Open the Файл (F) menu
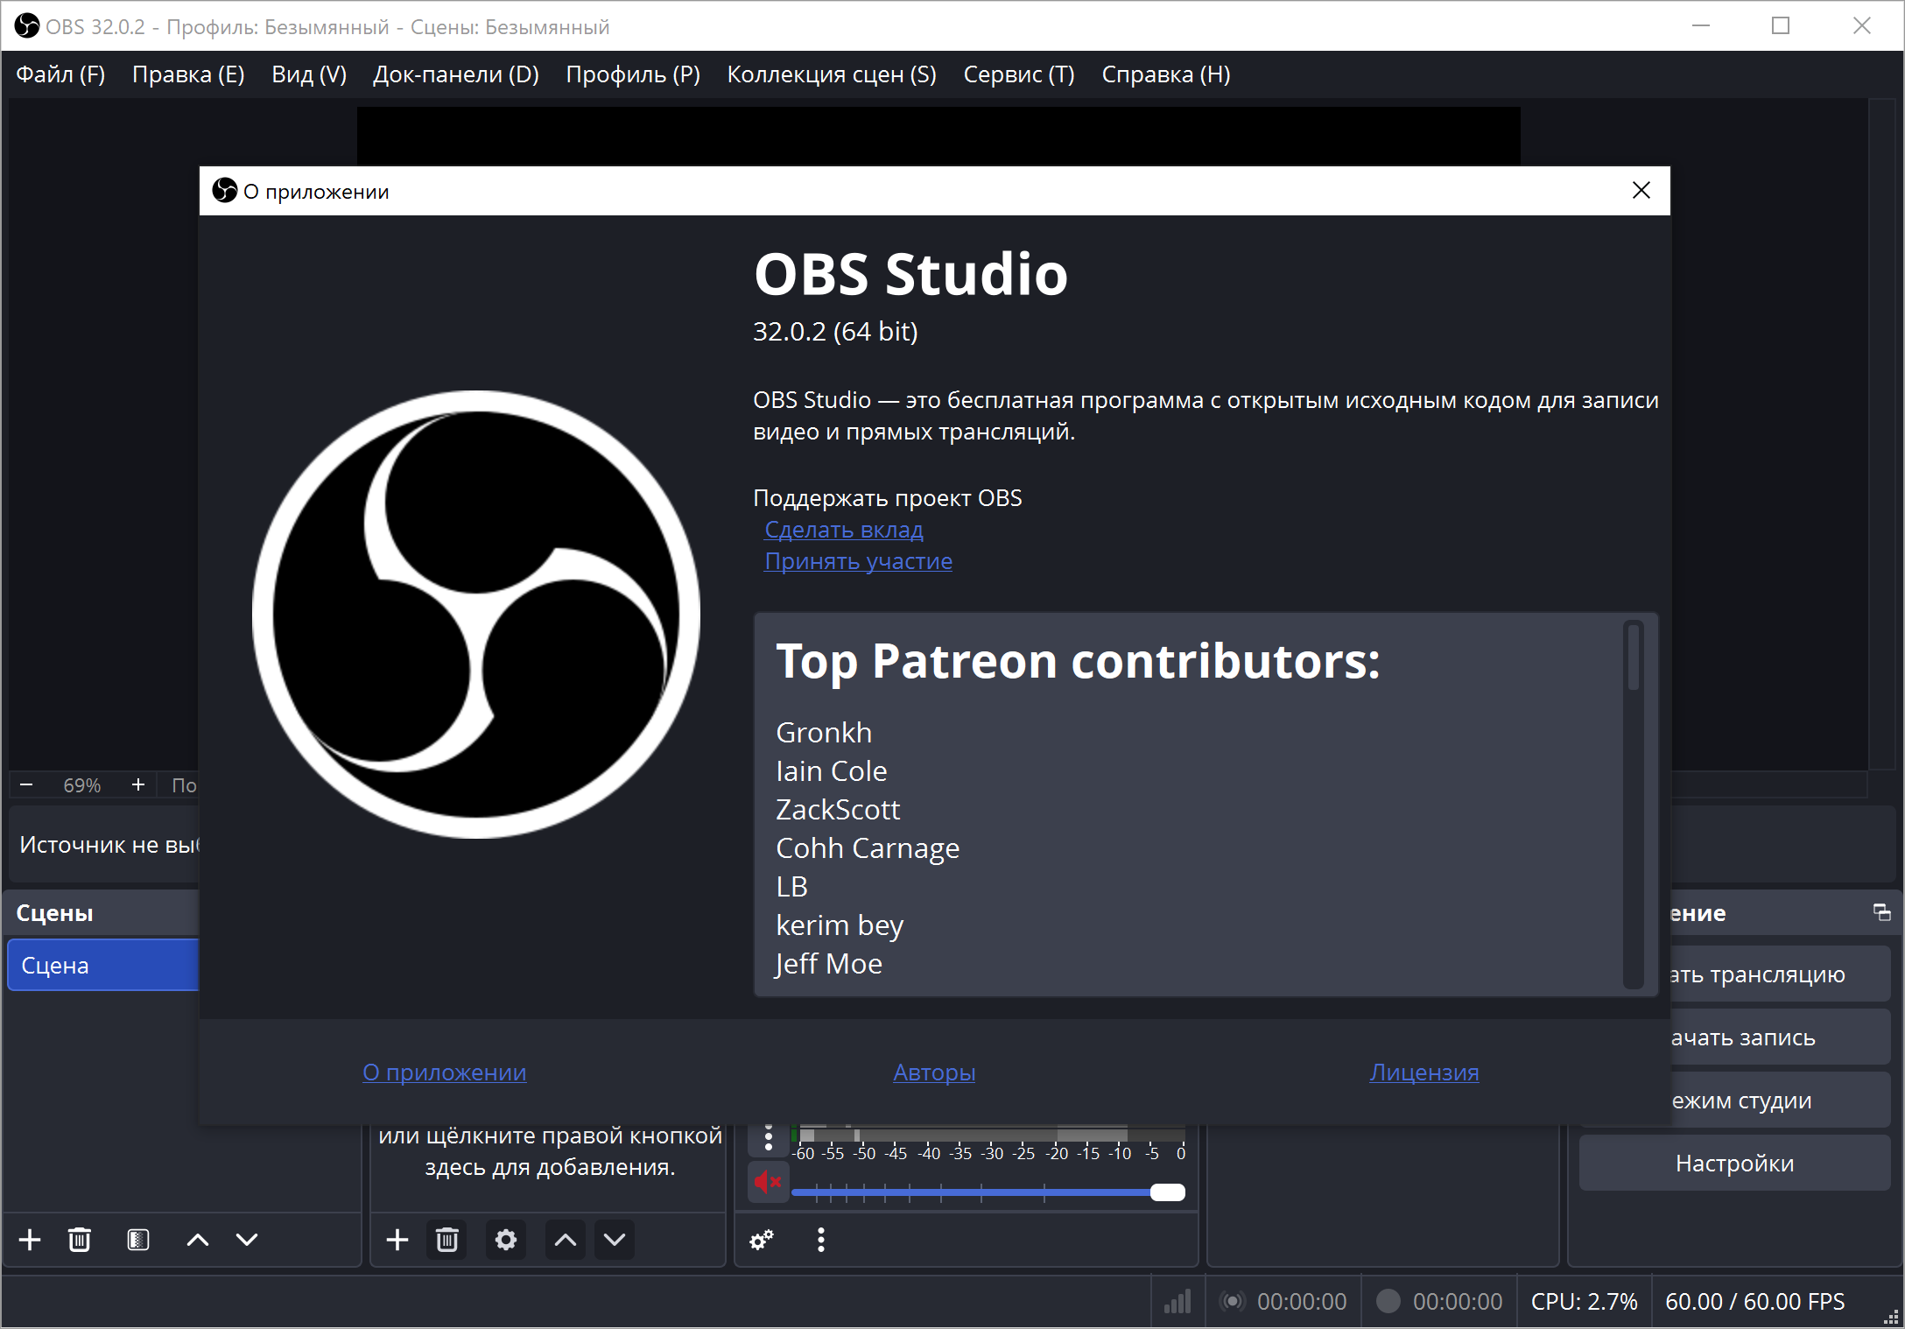This screenshot has height=1329, width=1905. (x=60, y=74)
